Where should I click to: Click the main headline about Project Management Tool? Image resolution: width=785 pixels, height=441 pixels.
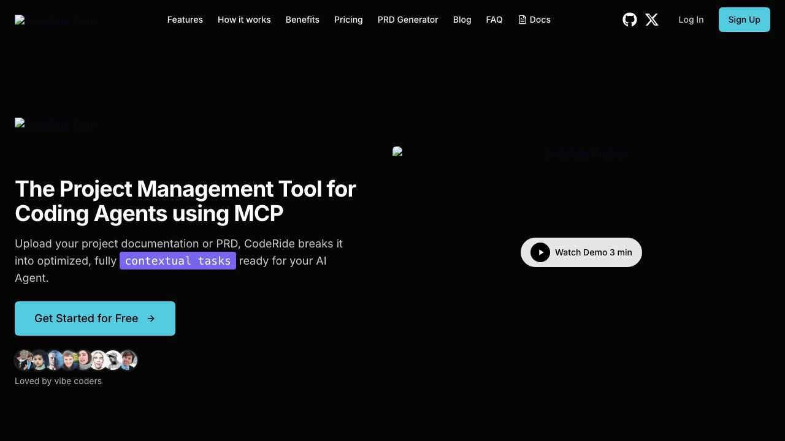click(x=185, y=201)
